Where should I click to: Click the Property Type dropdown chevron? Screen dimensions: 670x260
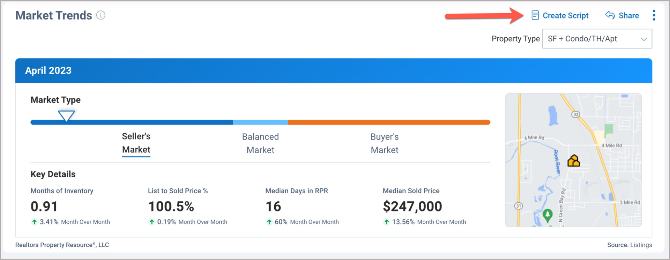tap(643, 39)
